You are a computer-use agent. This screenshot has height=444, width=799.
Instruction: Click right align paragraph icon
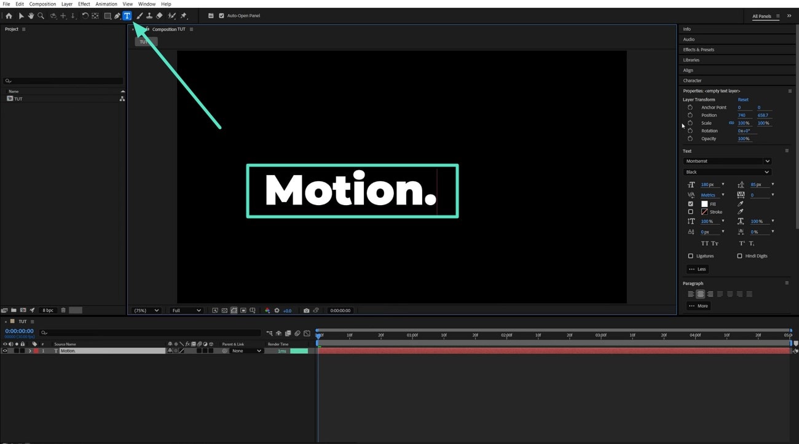[x=710, y=294]
